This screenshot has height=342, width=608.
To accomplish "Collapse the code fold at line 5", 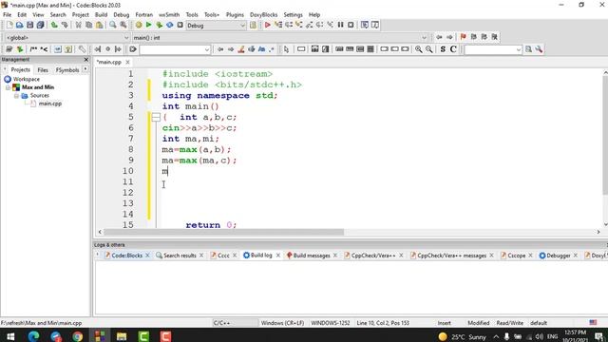I will click(156, 117).
